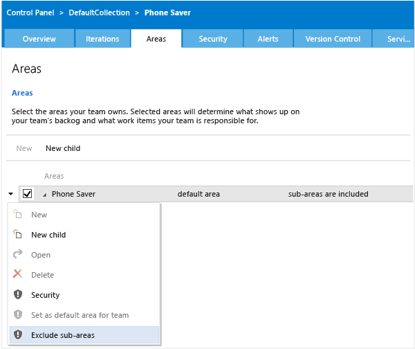Click the red Delete X icon
The image size is (415, 349).
[x=18, y=274]
